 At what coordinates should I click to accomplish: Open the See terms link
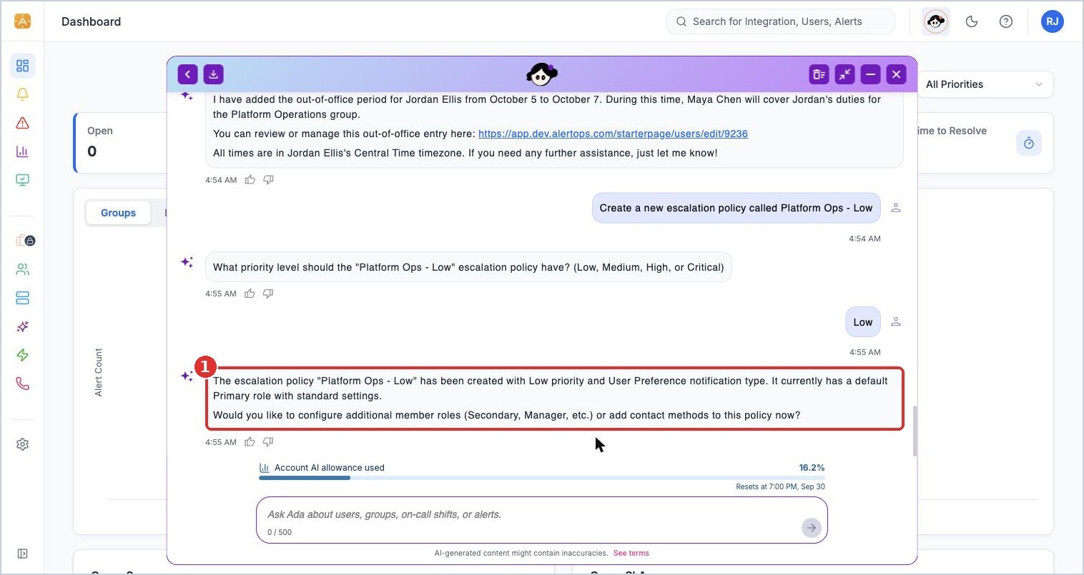tap(631, 553)
